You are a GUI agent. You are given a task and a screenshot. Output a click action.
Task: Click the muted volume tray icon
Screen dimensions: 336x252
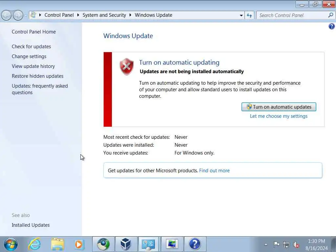pos(296,244)
